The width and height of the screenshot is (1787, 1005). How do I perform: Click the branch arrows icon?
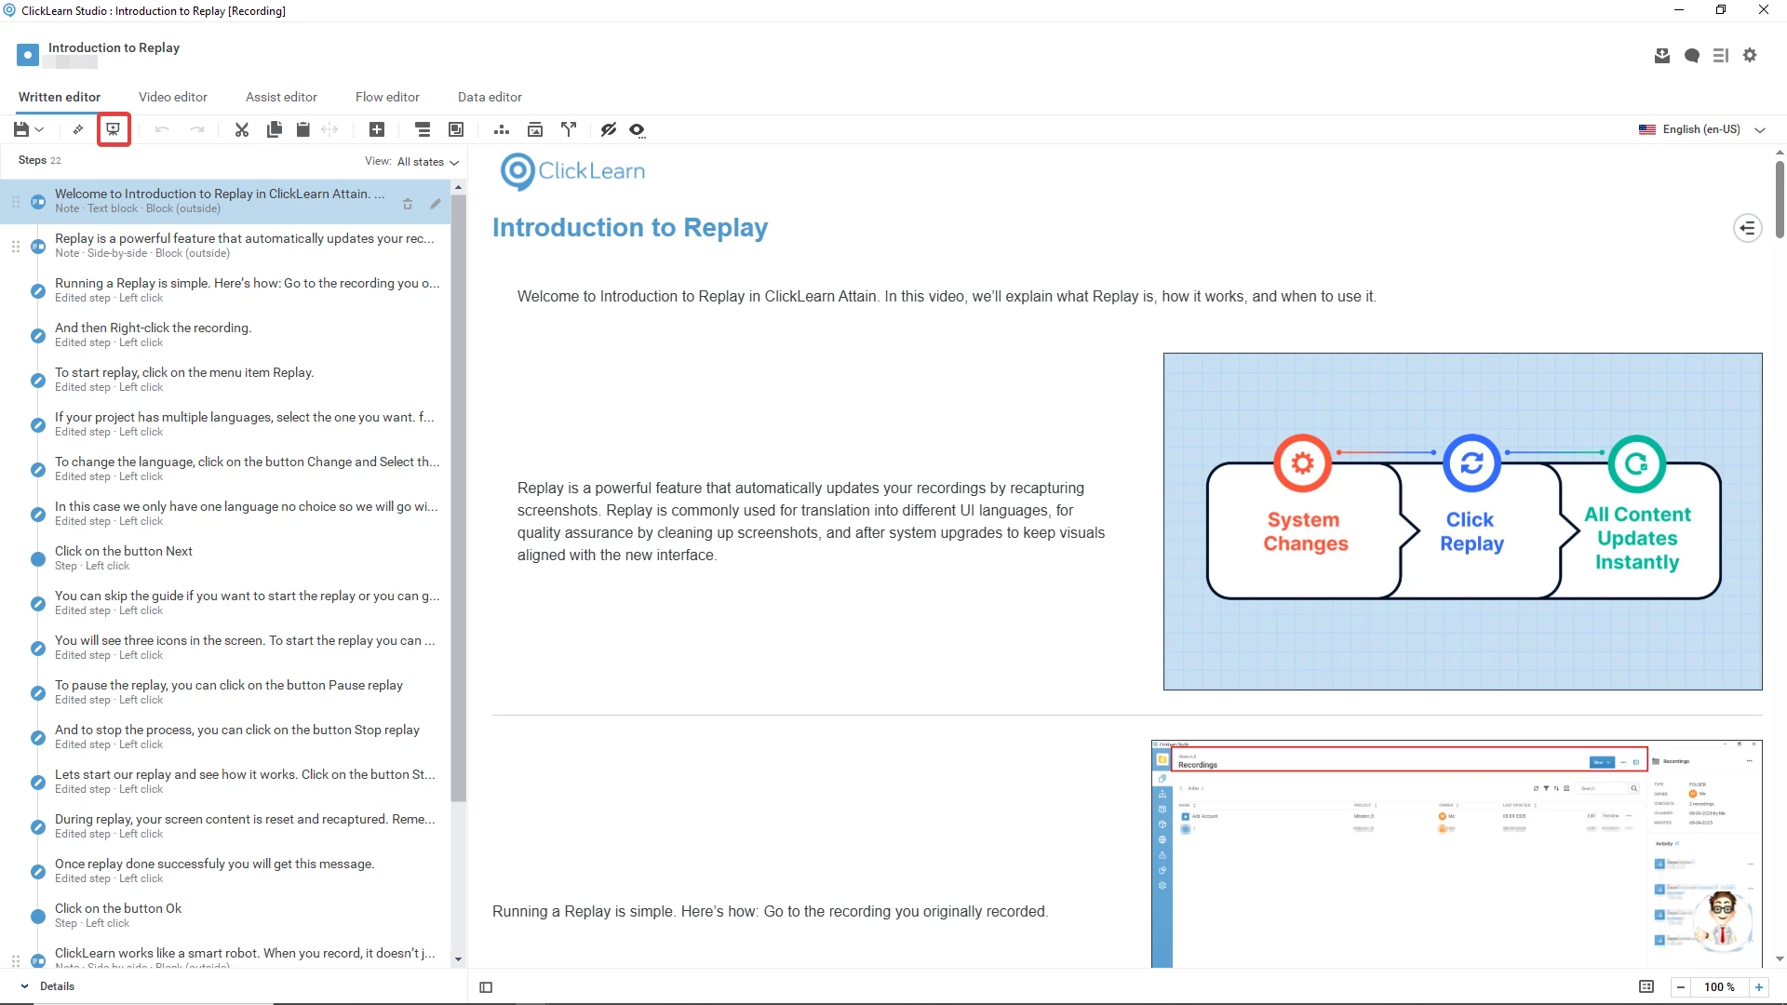pyautogui.click(x=569, y=129)
